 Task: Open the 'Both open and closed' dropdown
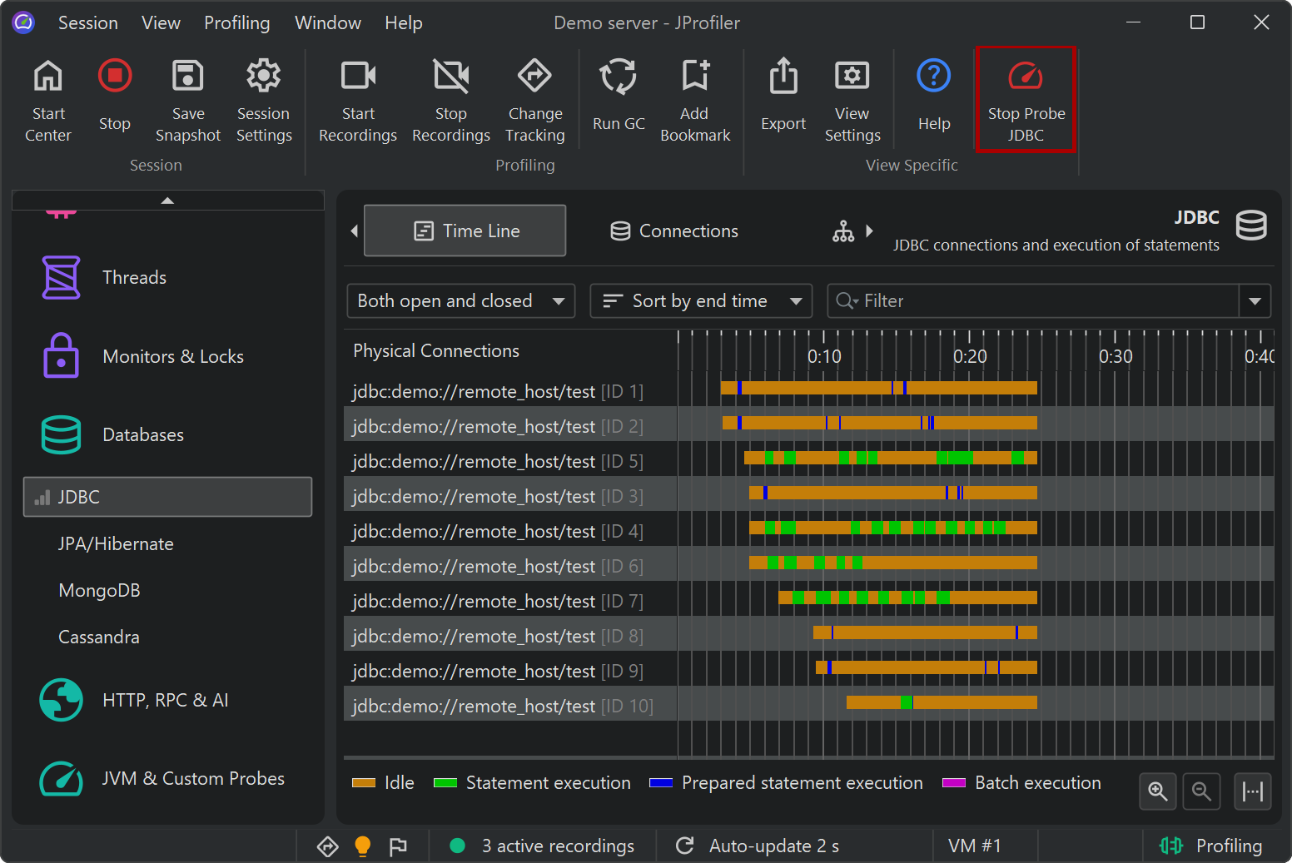pyautogui.click(x=460, y=301)
